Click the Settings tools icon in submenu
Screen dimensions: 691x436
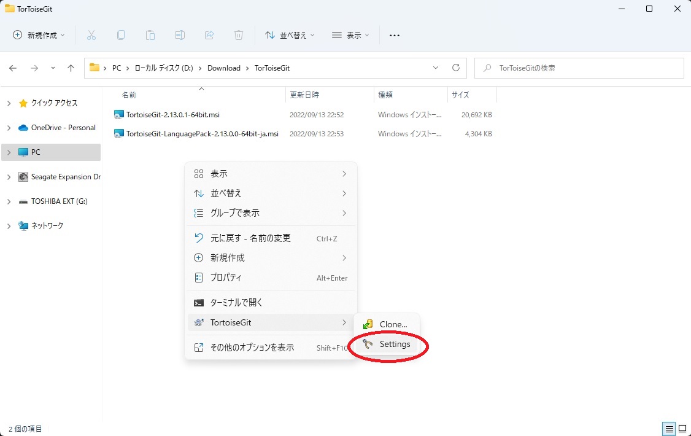[368, 344]
